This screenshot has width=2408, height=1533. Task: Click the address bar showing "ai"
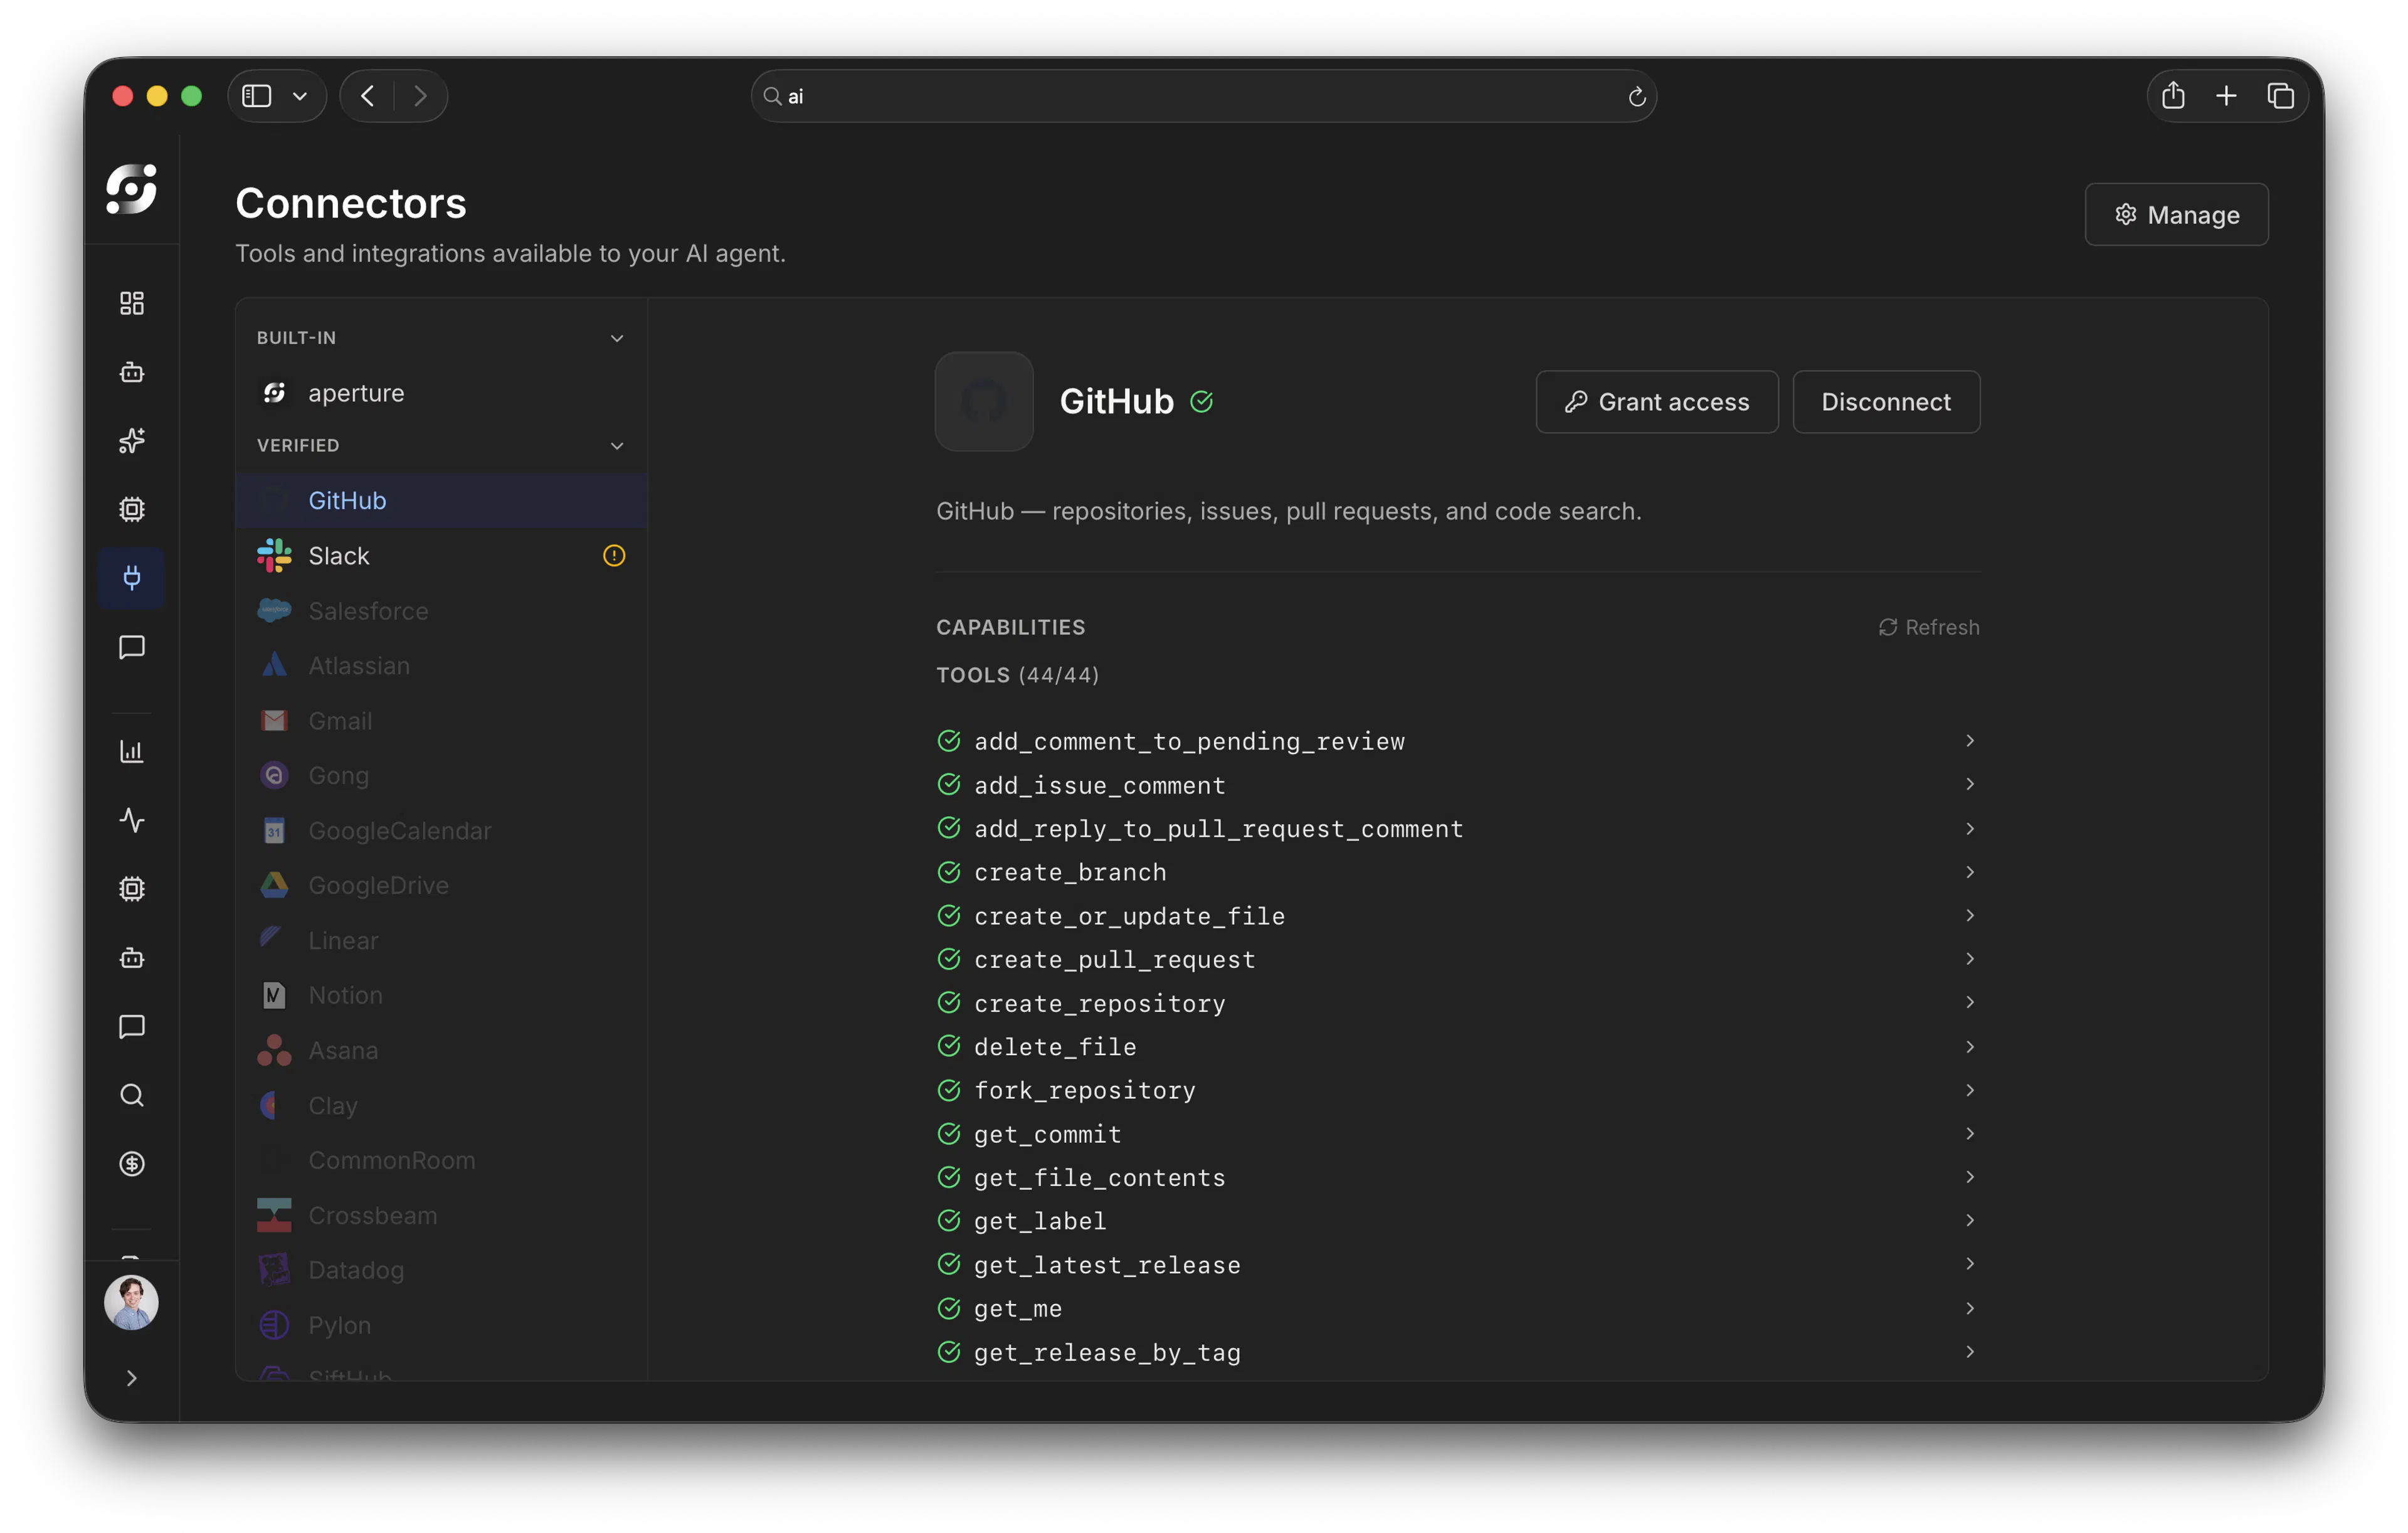click(x=1204, y=96)
